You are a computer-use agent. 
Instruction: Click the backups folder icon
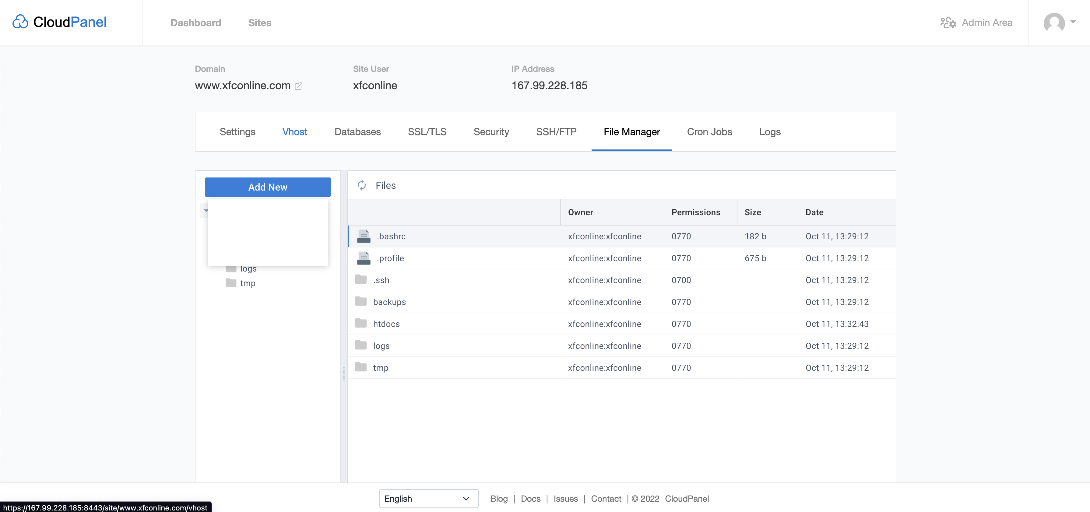[360, 301]
